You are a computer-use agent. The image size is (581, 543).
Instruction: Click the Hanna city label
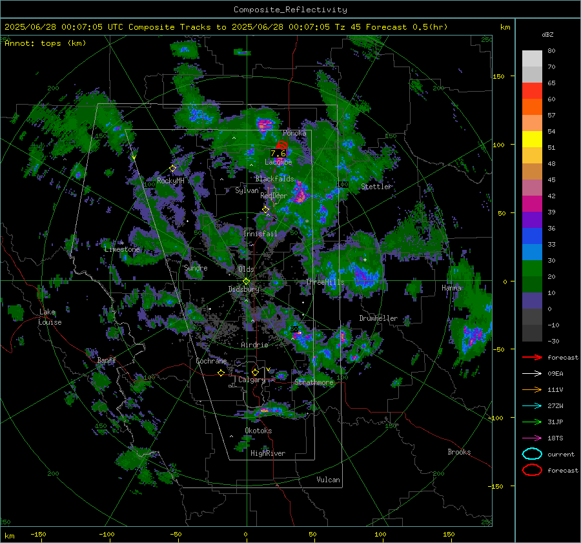pos(451,288)
